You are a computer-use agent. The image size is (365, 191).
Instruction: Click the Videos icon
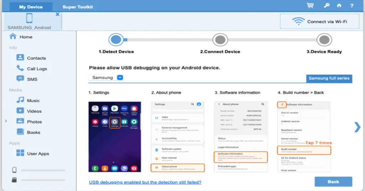pyautogui.click(x=20, y=110)
